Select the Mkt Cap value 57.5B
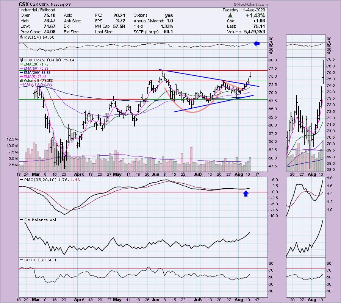 point(119,26)
